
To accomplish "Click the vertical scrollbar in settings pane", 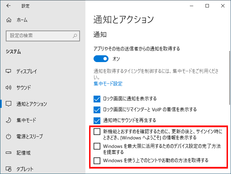I will click(230, 78).
